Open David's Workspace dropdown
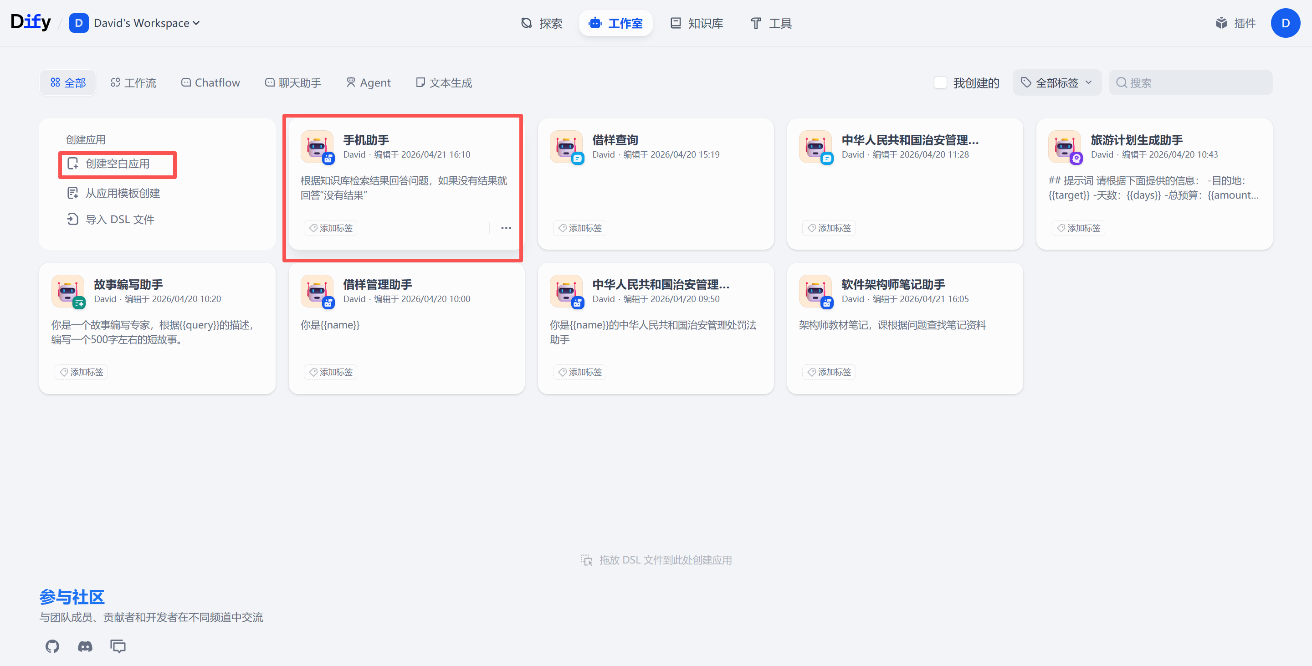The height and width of the screenshot is (666, 1312). 146,23
